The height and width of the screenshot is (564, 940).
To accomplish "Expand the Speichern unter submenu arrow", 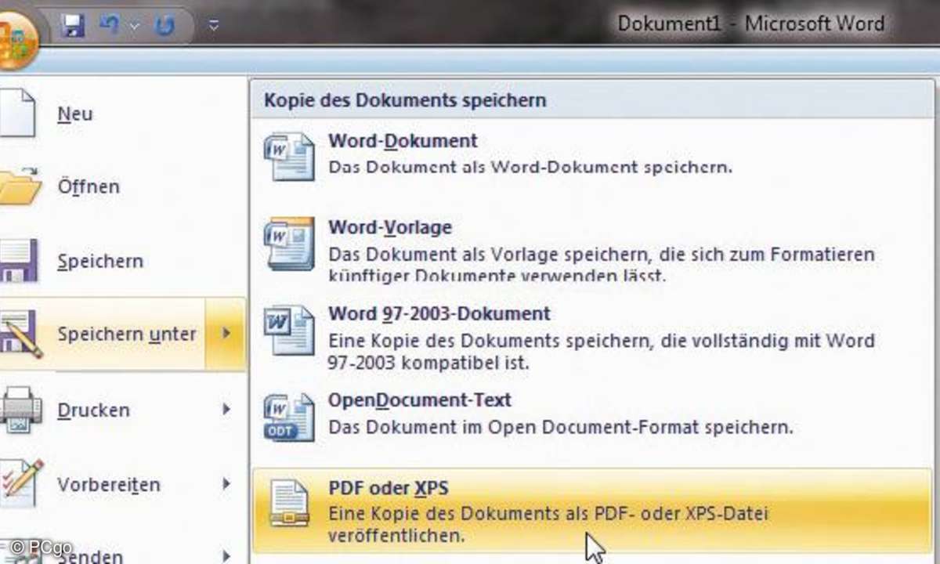I will point(226,334).
